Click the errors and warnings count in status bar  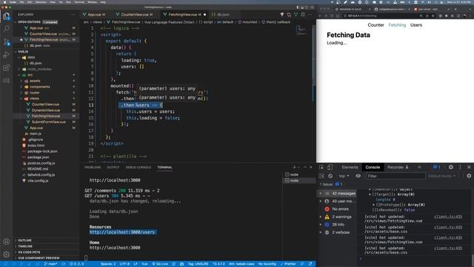77,264
